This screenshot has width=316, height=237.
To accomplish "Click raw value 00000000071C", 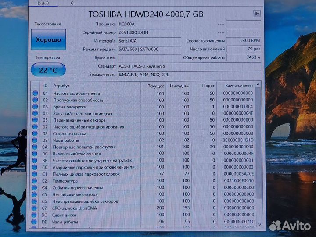I will coord(239,222).
